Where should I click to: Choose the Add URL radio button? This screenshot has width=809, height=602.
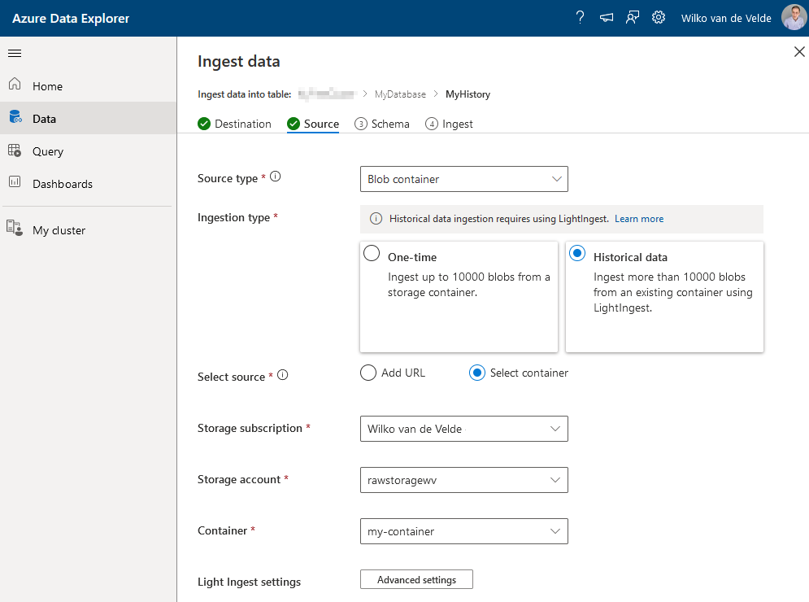[368, 373]
